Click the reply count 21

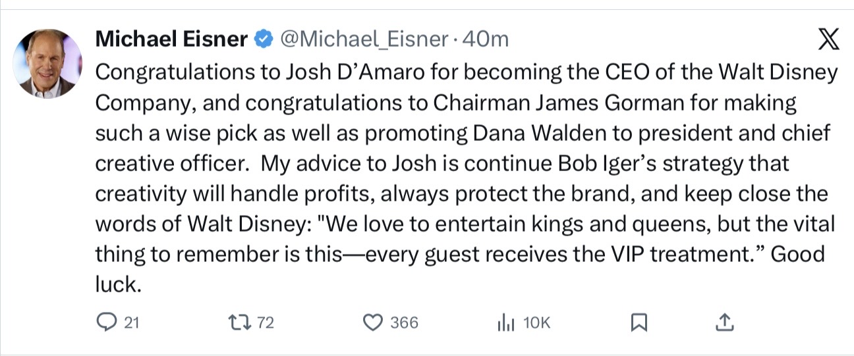click(132, 322)
